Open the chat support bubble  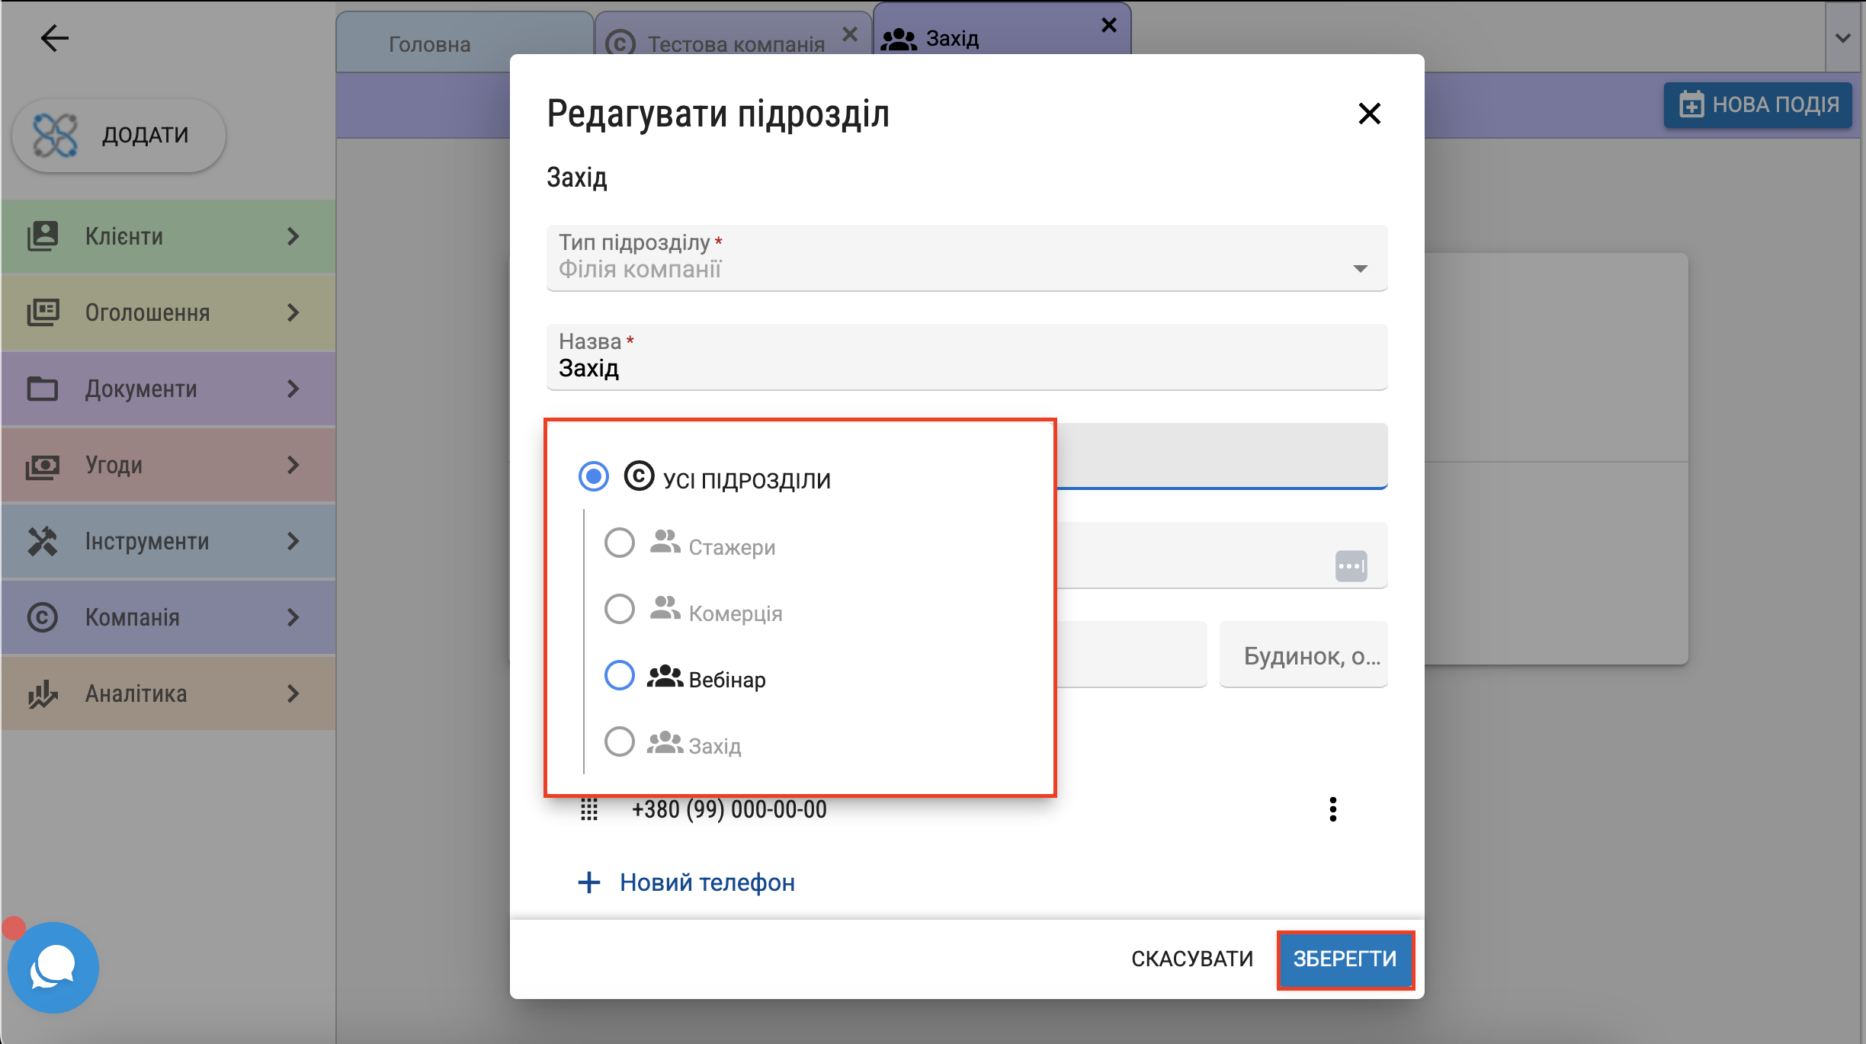point(53,967)
